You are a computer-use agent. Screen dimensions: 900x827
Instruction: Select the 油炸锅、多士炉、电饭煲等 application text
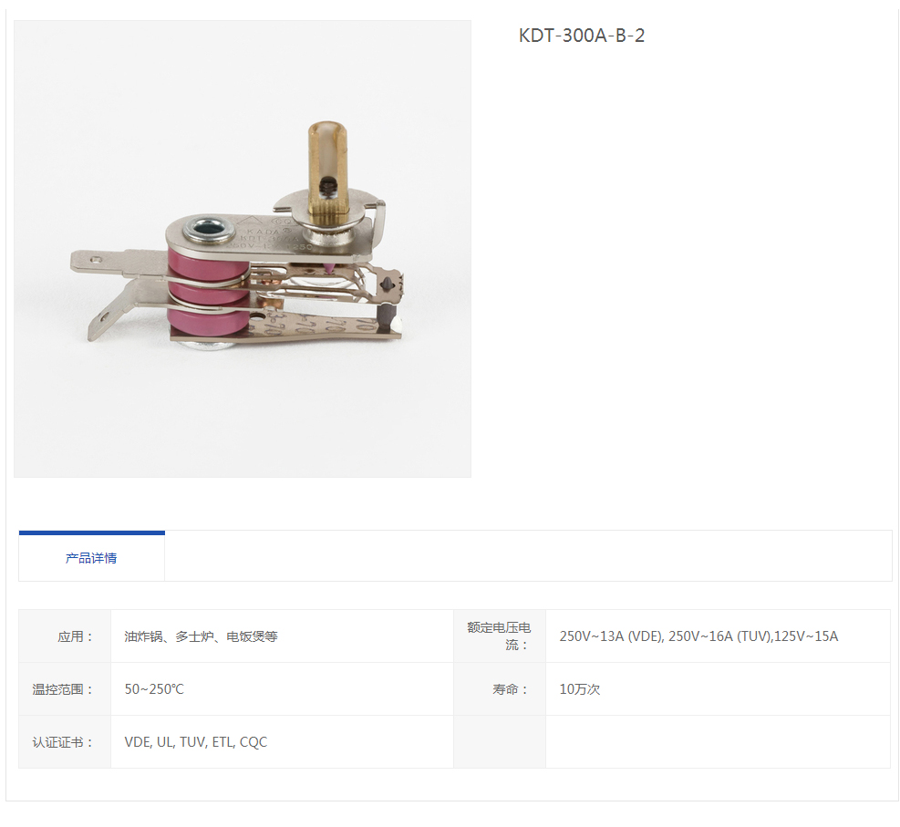[x=201, y=636]
